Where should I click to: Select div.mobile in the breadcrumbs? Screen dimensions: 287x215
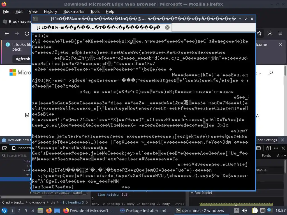(x=37, y=202)
